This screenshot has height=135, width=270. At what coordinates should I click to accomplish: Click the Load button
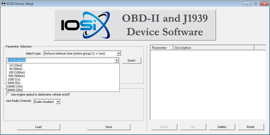pyautogui.click(x=38, y=127)
